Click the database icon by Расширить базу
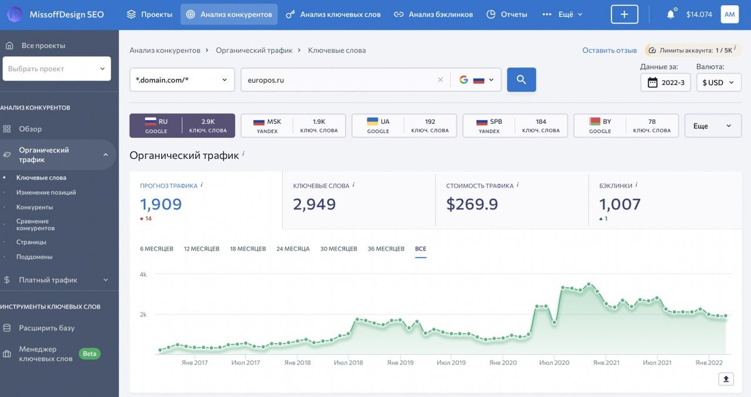The height and width of the screenshot is (397, 751). tap(7, 328)
